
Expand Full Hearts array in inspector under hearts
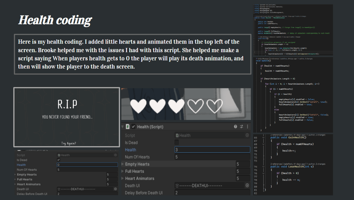tap(123, 171)
